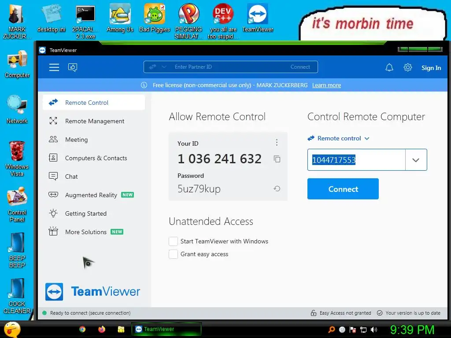Click the ID number 1 036 241 632
Image resolution: width=451 pixels, height=338 pixels.
(219, 158)
